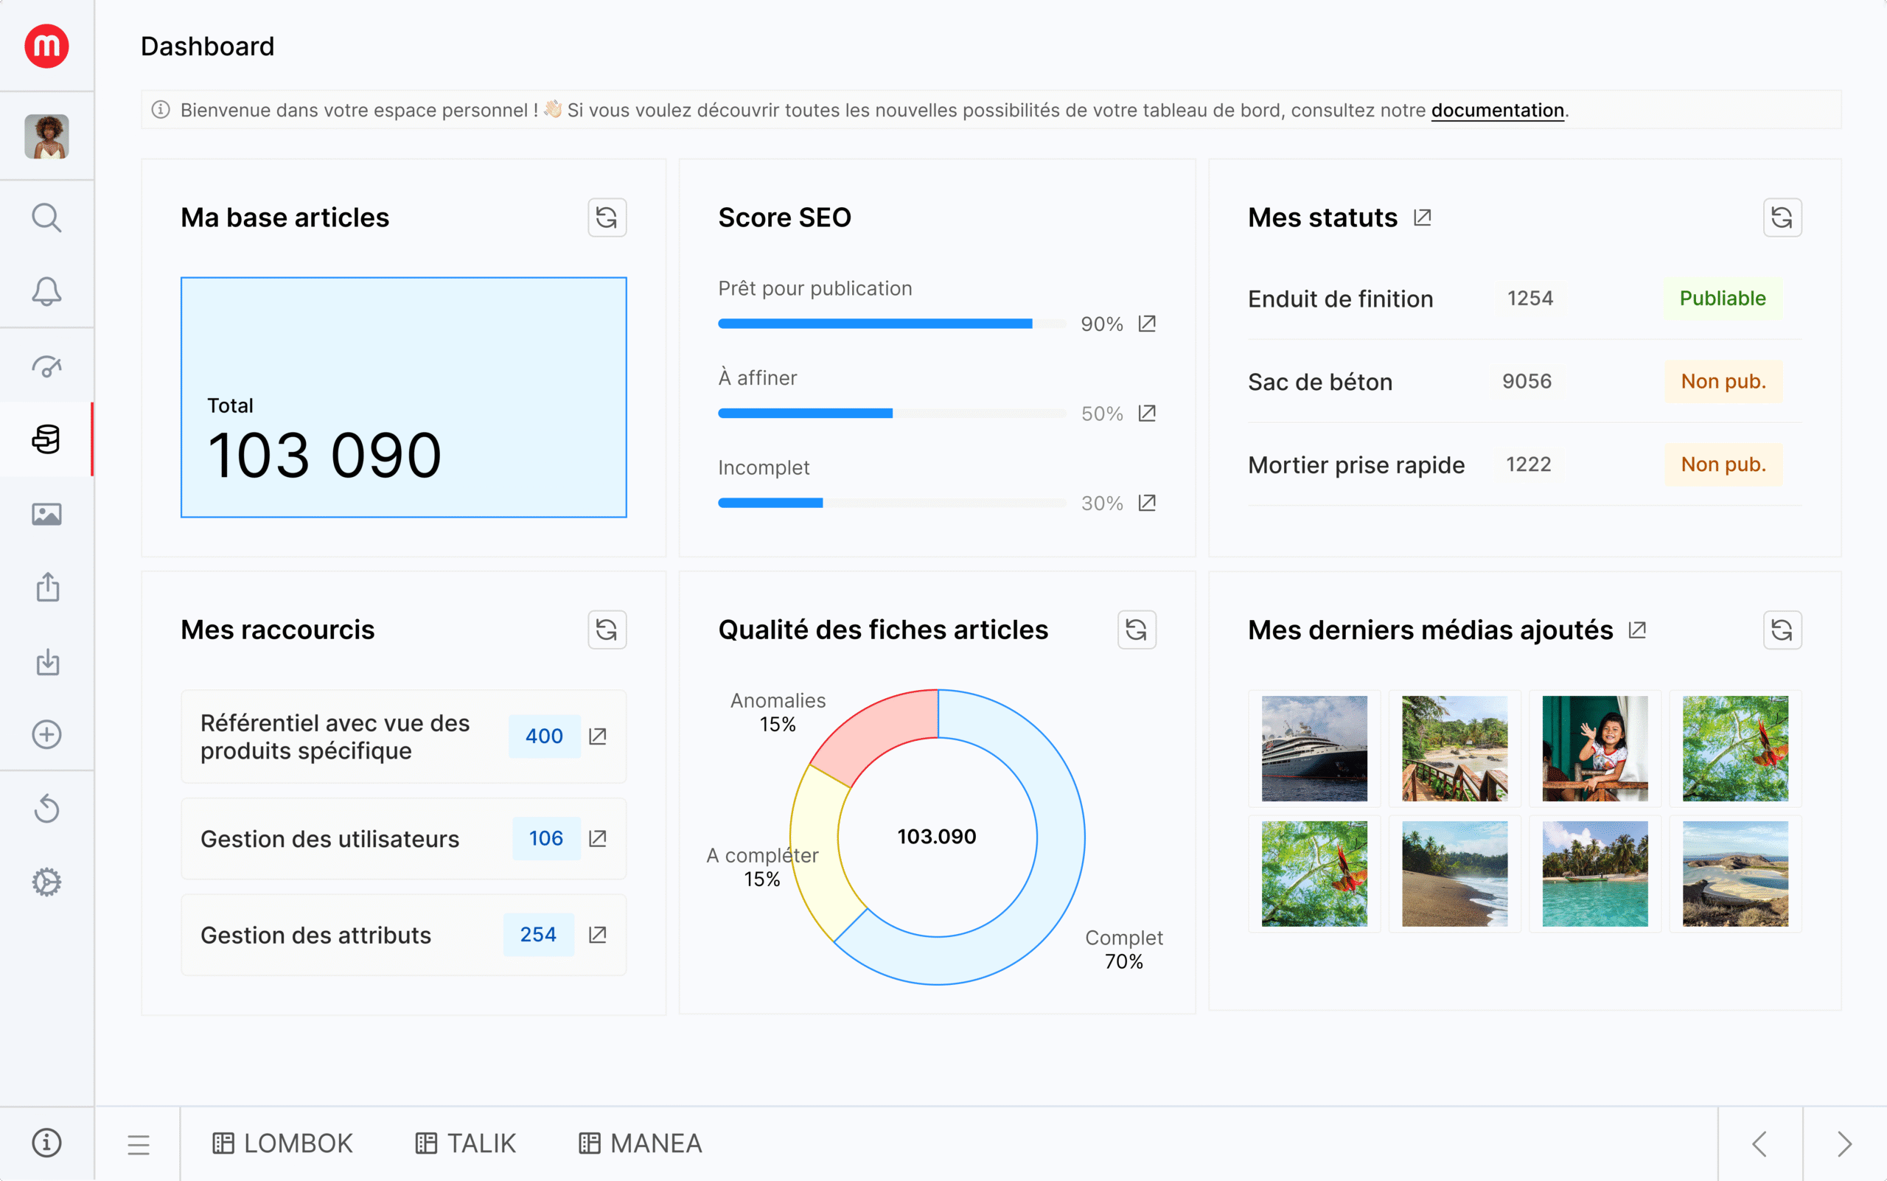Screen dimensions: 1887x1181
Task: Refresh the Ma base articles widget
Action: [x=607, y=217]
